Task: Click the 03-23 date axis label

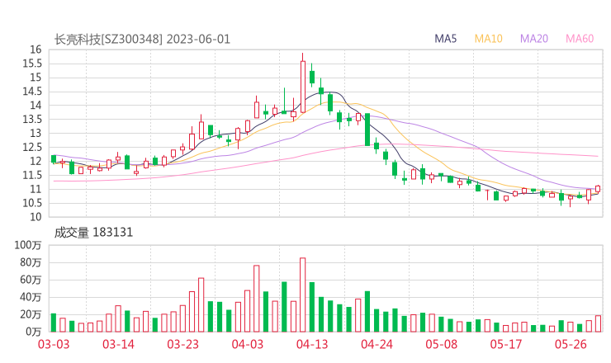Action: coord(182,344)
